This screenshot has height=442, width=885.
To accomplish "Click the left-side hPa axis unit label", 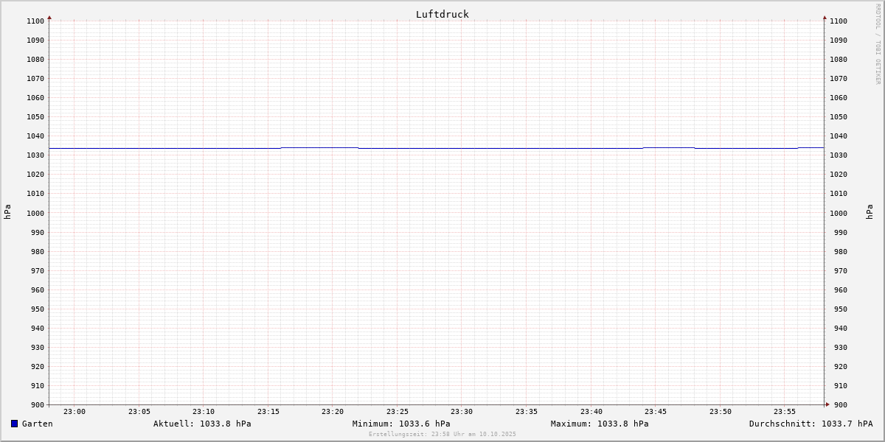I will click(7, 212).
